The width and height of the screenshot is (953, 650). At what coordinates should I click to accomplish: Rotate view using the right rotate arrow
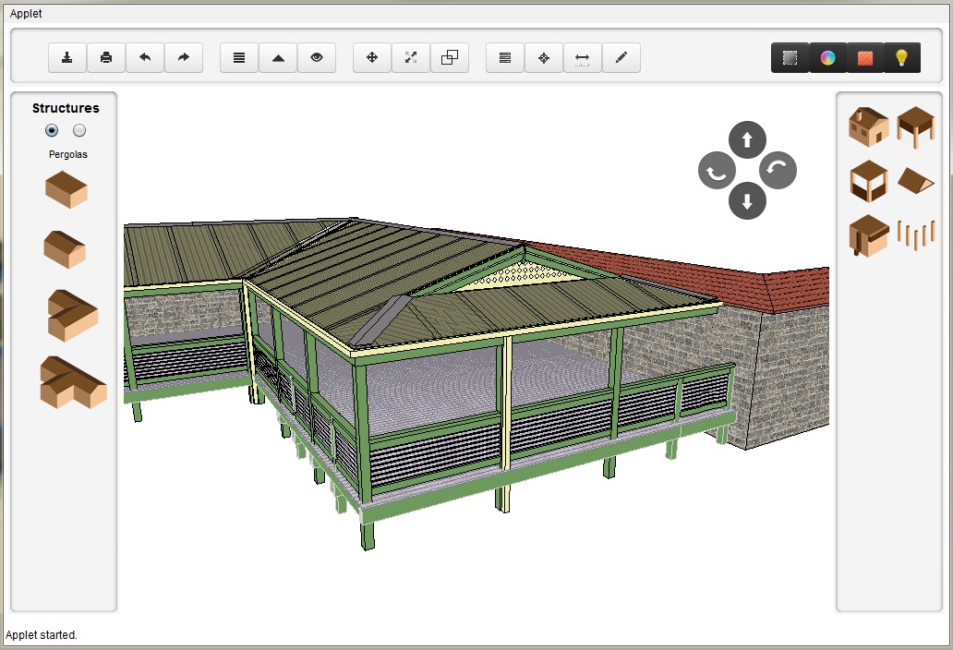pyautogui.click(x=778, y=170)
